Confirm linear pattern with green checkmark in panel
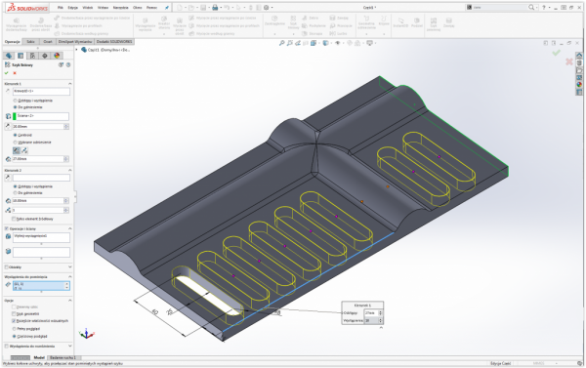 pyautogui.click(x=7, y=73)
